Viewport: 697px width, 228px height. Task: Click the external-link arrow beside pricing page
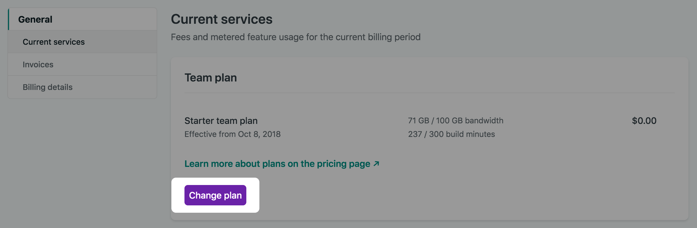click(x=376, y=164)
